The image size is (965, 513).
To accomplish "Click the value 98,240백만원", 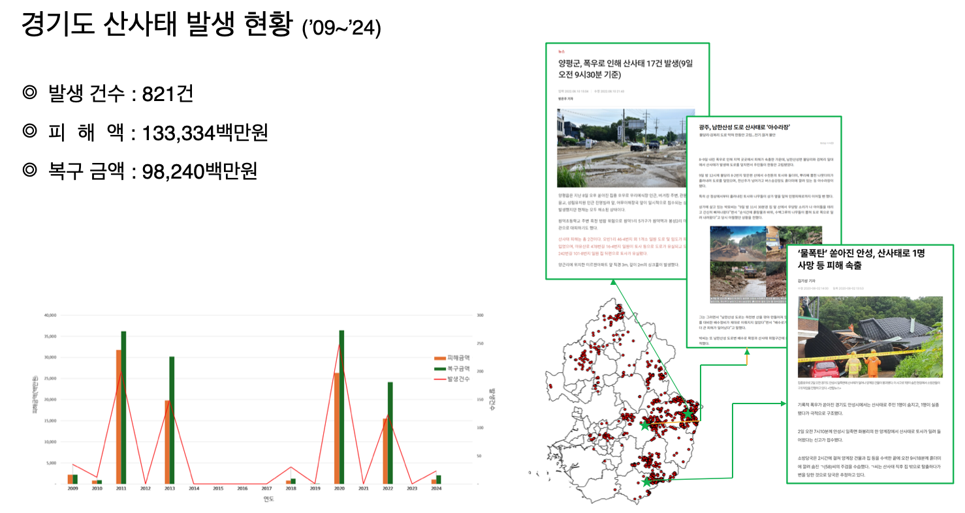I will [x=200, y=171].
